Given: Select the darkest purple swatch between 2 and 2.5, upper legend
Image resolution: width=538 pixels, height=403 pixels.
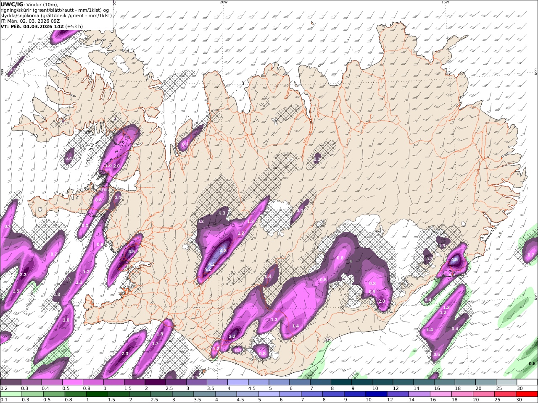Looking at the screenshot, I should (155, 382).
